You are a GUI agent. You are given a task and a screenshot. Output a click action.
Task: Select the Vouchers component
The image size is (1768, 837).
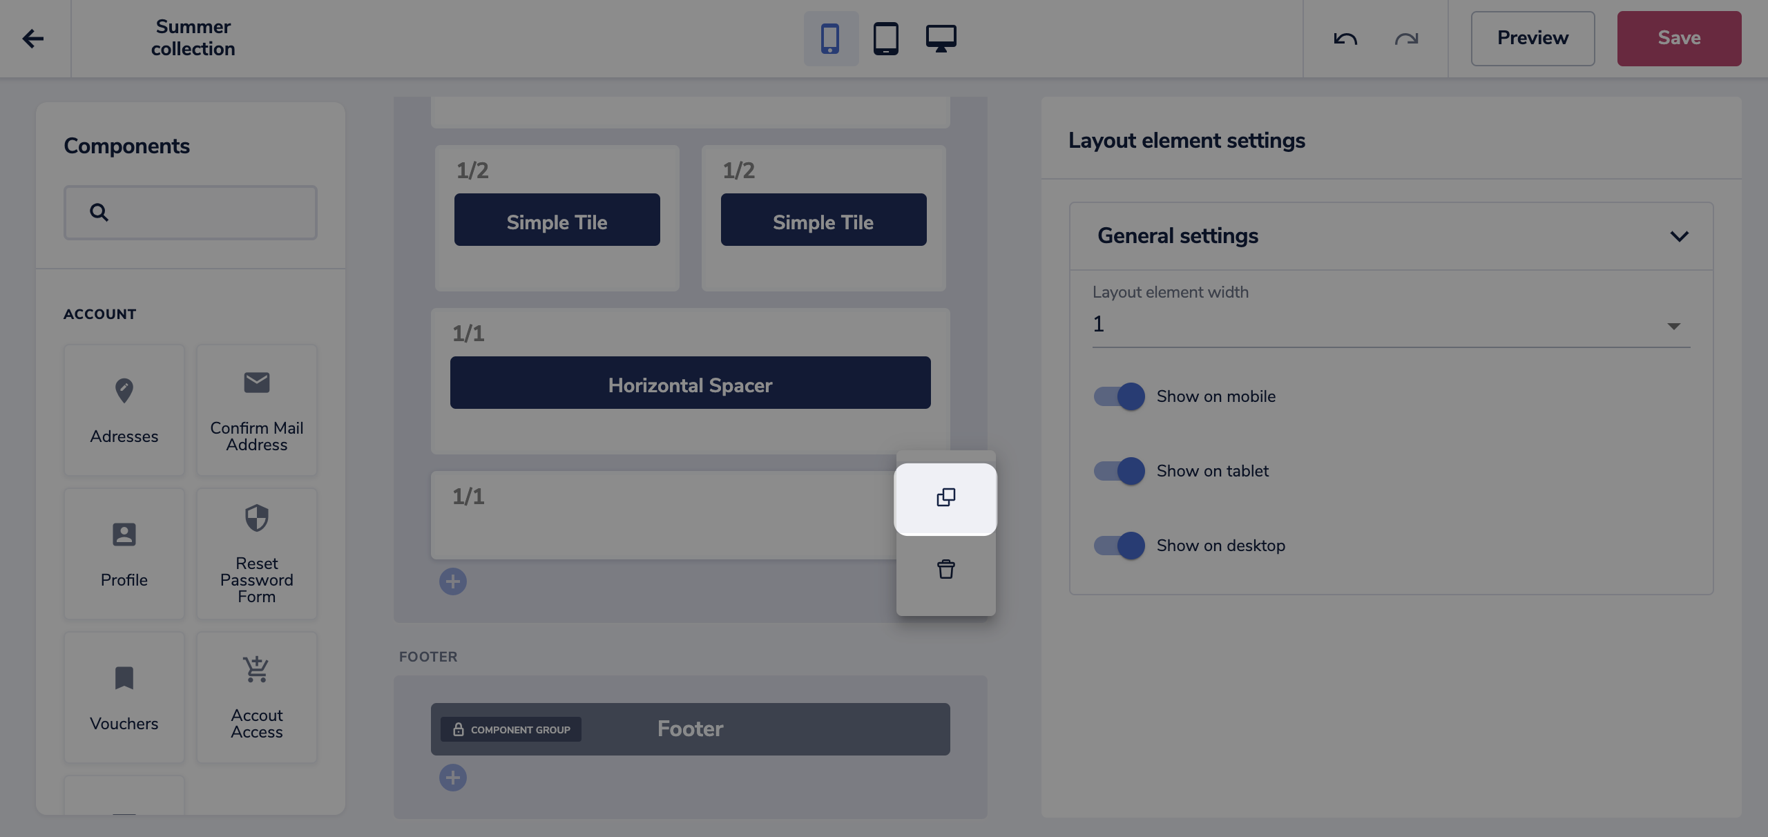pos(124,697)
